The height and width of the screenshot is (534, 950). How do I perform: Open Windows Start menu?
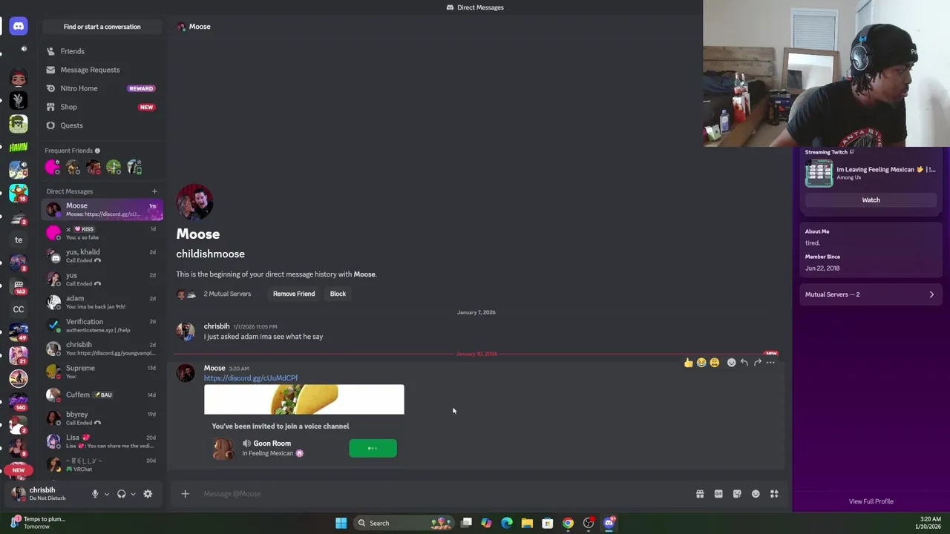tap(341, 523)
